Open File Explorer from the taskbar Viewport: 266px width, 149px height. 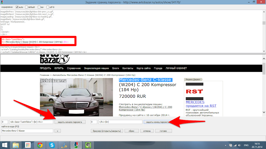16,145
